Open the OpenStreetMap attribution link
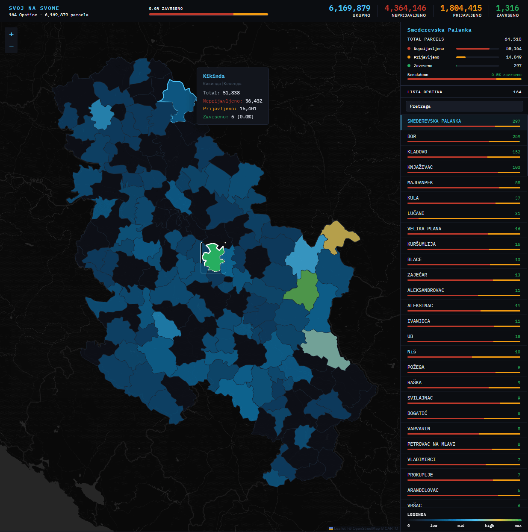 click(367, 529)
